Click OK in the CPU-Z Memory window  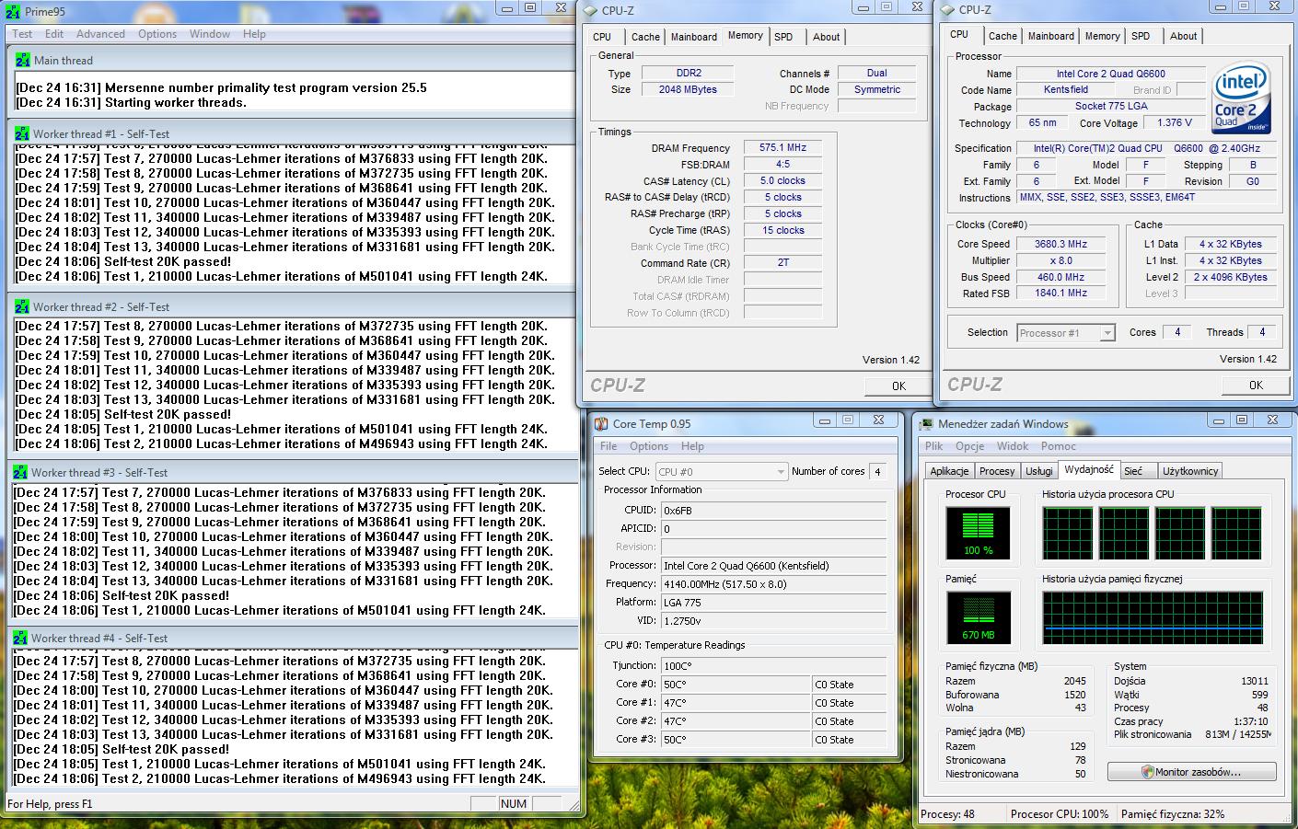tap(898, 386)
